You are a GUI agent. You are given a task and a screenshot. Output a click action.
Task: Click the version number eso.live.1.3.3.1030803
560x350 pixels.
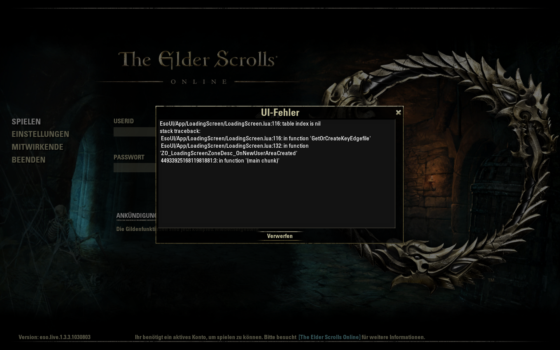54,337
